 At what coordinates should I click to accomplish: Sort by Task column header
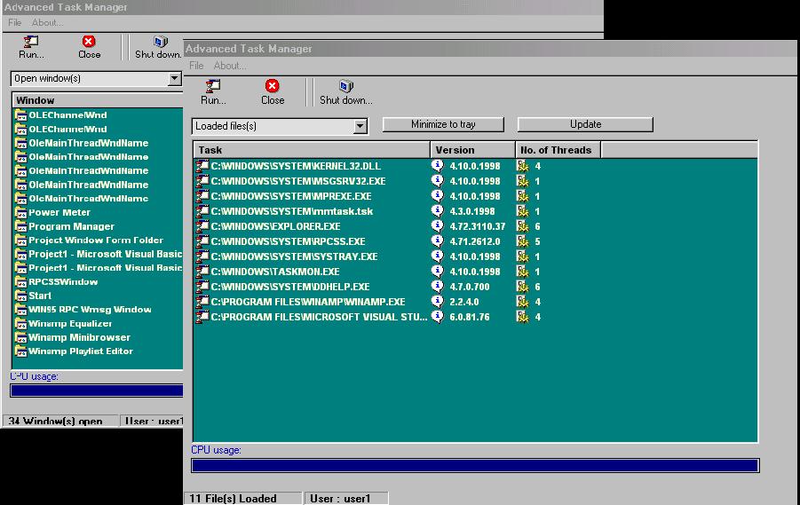pyautogui.click(x=312, y=150)
